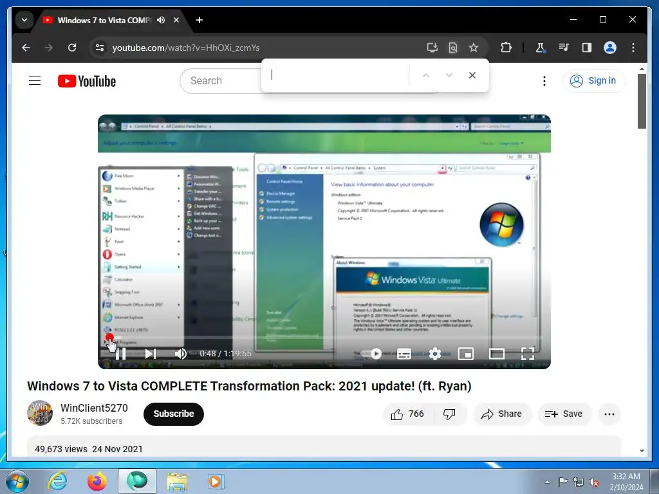Toggle subtitles in video player
659x494 pixels.
coord(404,354)
